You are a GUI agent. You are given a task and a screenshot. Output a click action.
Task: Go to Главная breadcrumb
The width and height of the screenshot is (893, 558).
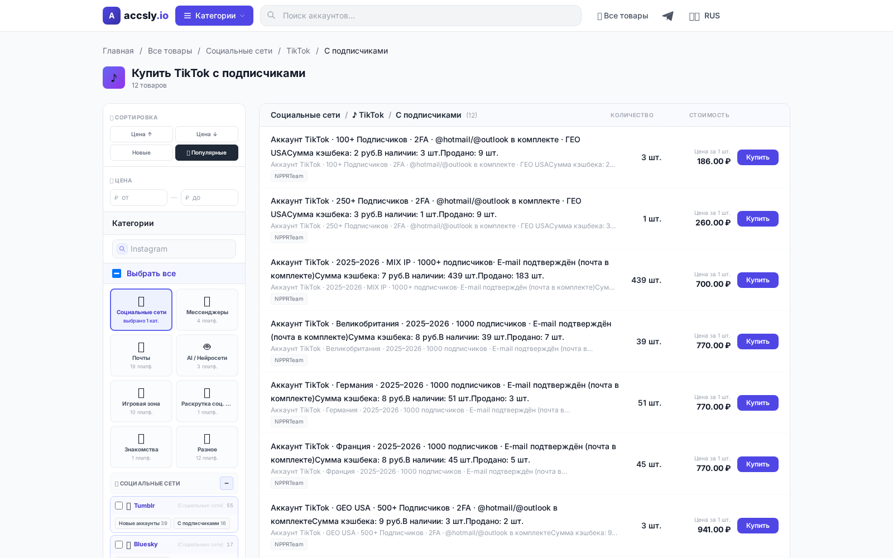pyautogui.click(x=118, y=51)
